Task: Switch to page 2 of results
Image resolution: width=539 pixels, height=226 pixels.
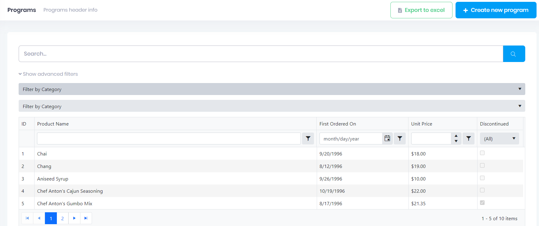Action: tap(62, 218)
